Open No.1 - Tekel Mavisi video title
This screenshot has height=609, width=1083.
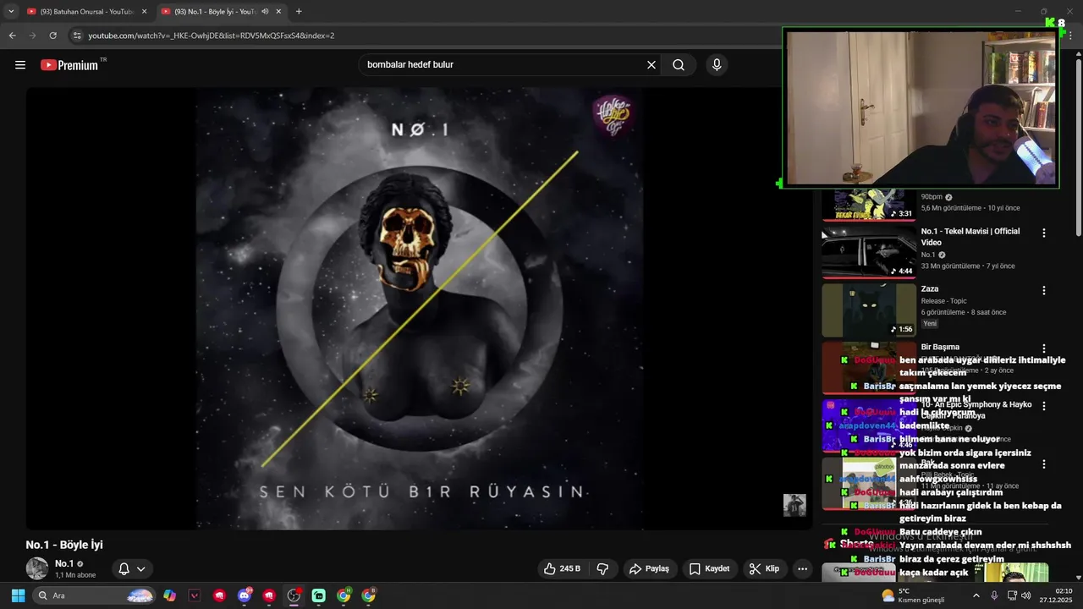click(x=970, y=237)
